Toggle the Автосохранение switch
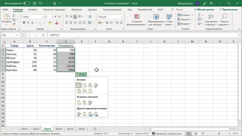Screen dimensions: 242x136 click(x=26, y=3)
